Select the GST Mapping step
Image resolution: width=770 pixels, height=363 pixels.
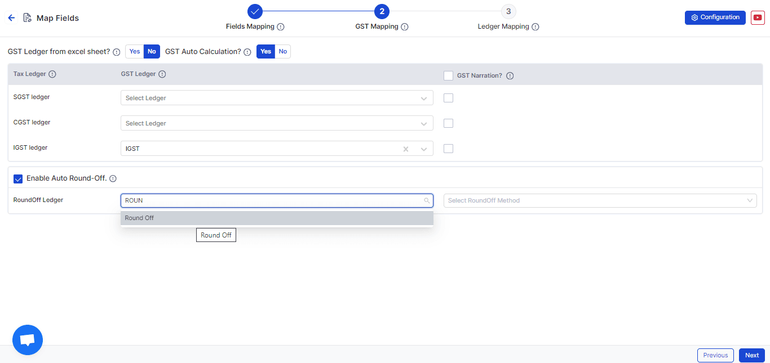pyautogui.click(x=382, y=11)
